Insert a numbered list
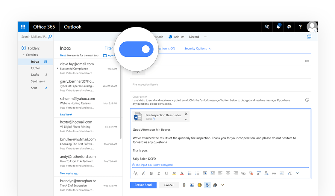This screenshot has height=196, width=335. tap(197, 173)
